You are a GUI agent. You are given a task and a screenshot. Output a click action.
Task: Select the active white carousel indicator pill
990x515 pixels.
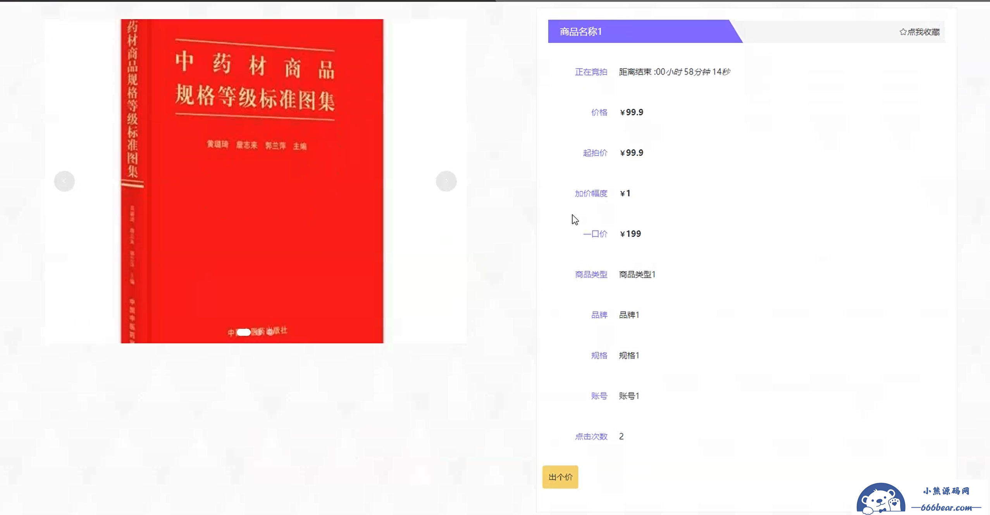tap(244, 332)
